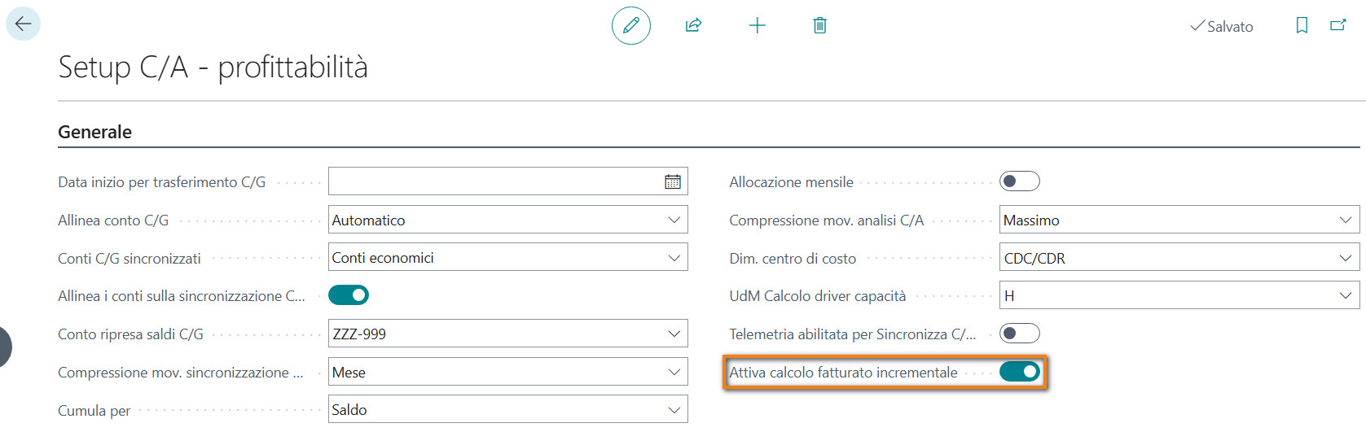Open Conti C/G sincronizzati dropdown
This screenshot has height=432, width=1366.
(x=508, y=258)
